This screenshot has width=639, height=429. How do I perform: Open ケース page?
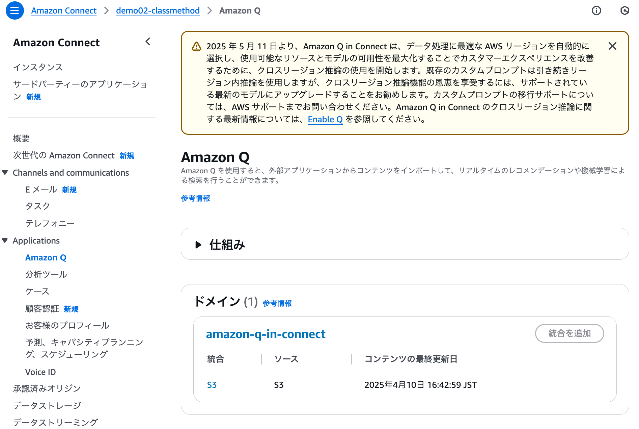pos(37,291)
